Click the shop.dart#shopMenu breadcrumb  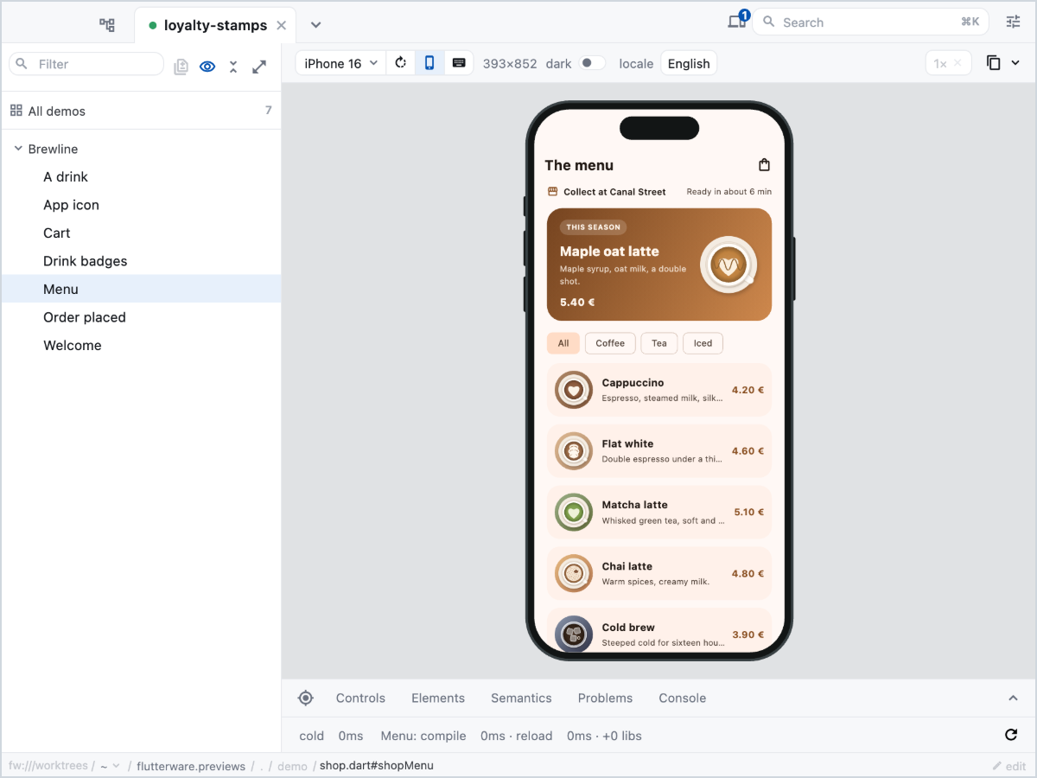[x=377, y=766]
